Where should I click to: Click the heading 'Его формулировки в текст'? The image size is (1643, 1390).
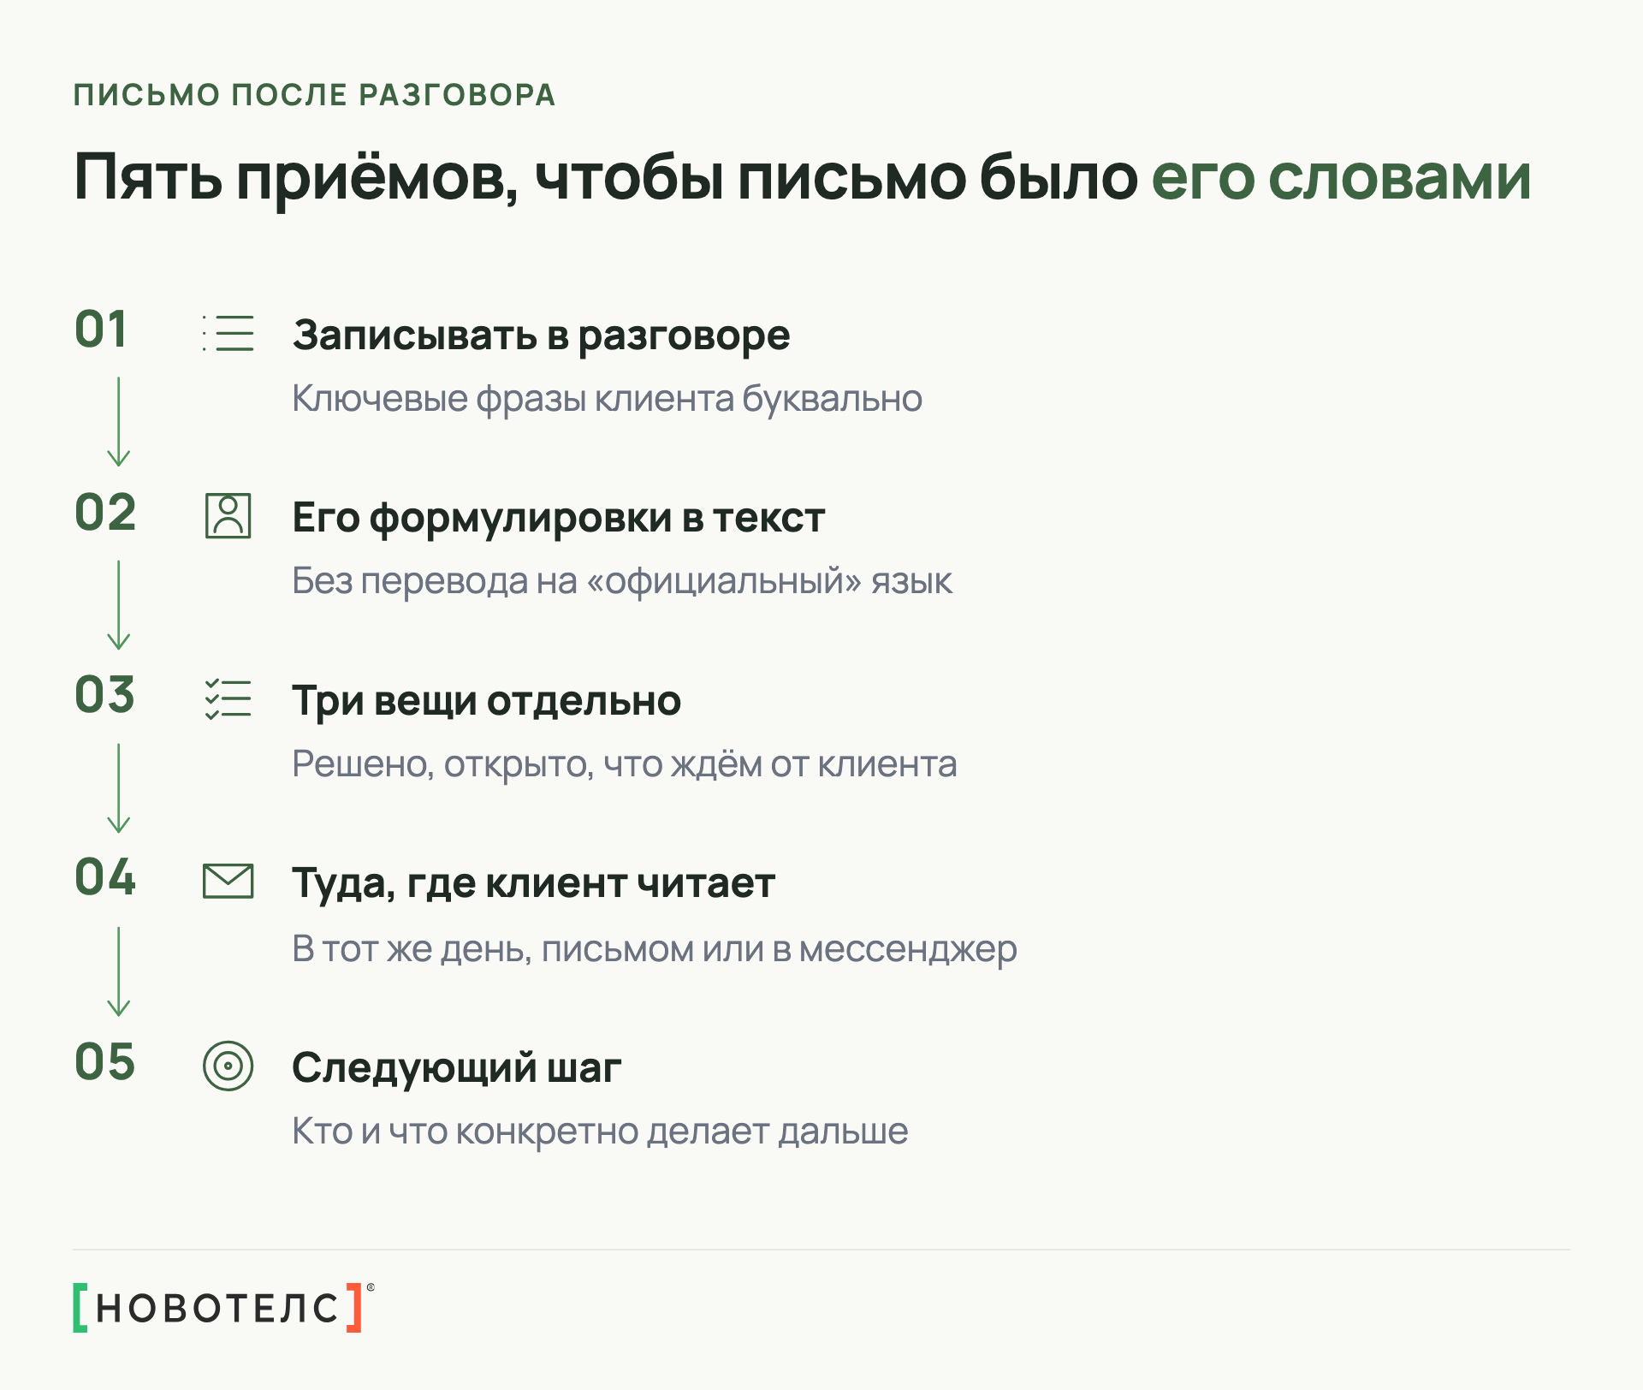pos(558,518)
